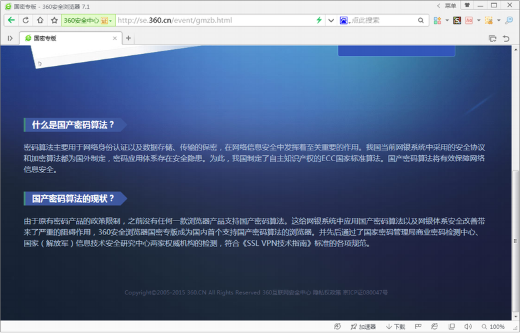Click the browser back arrow button

tap(11, 21)
